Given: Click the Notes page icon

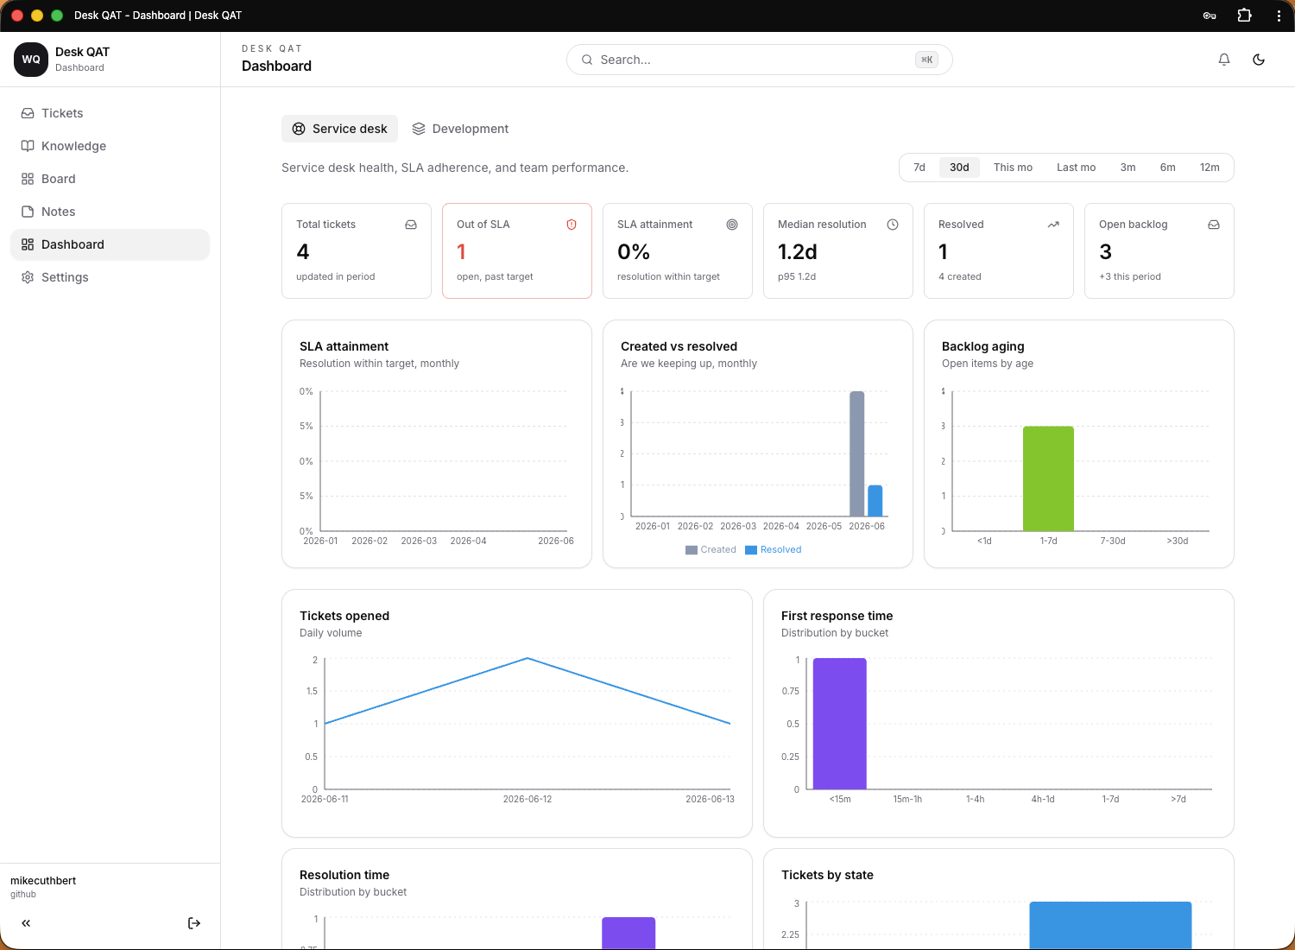Looking at the screenshot, I should tap(28, 212).
